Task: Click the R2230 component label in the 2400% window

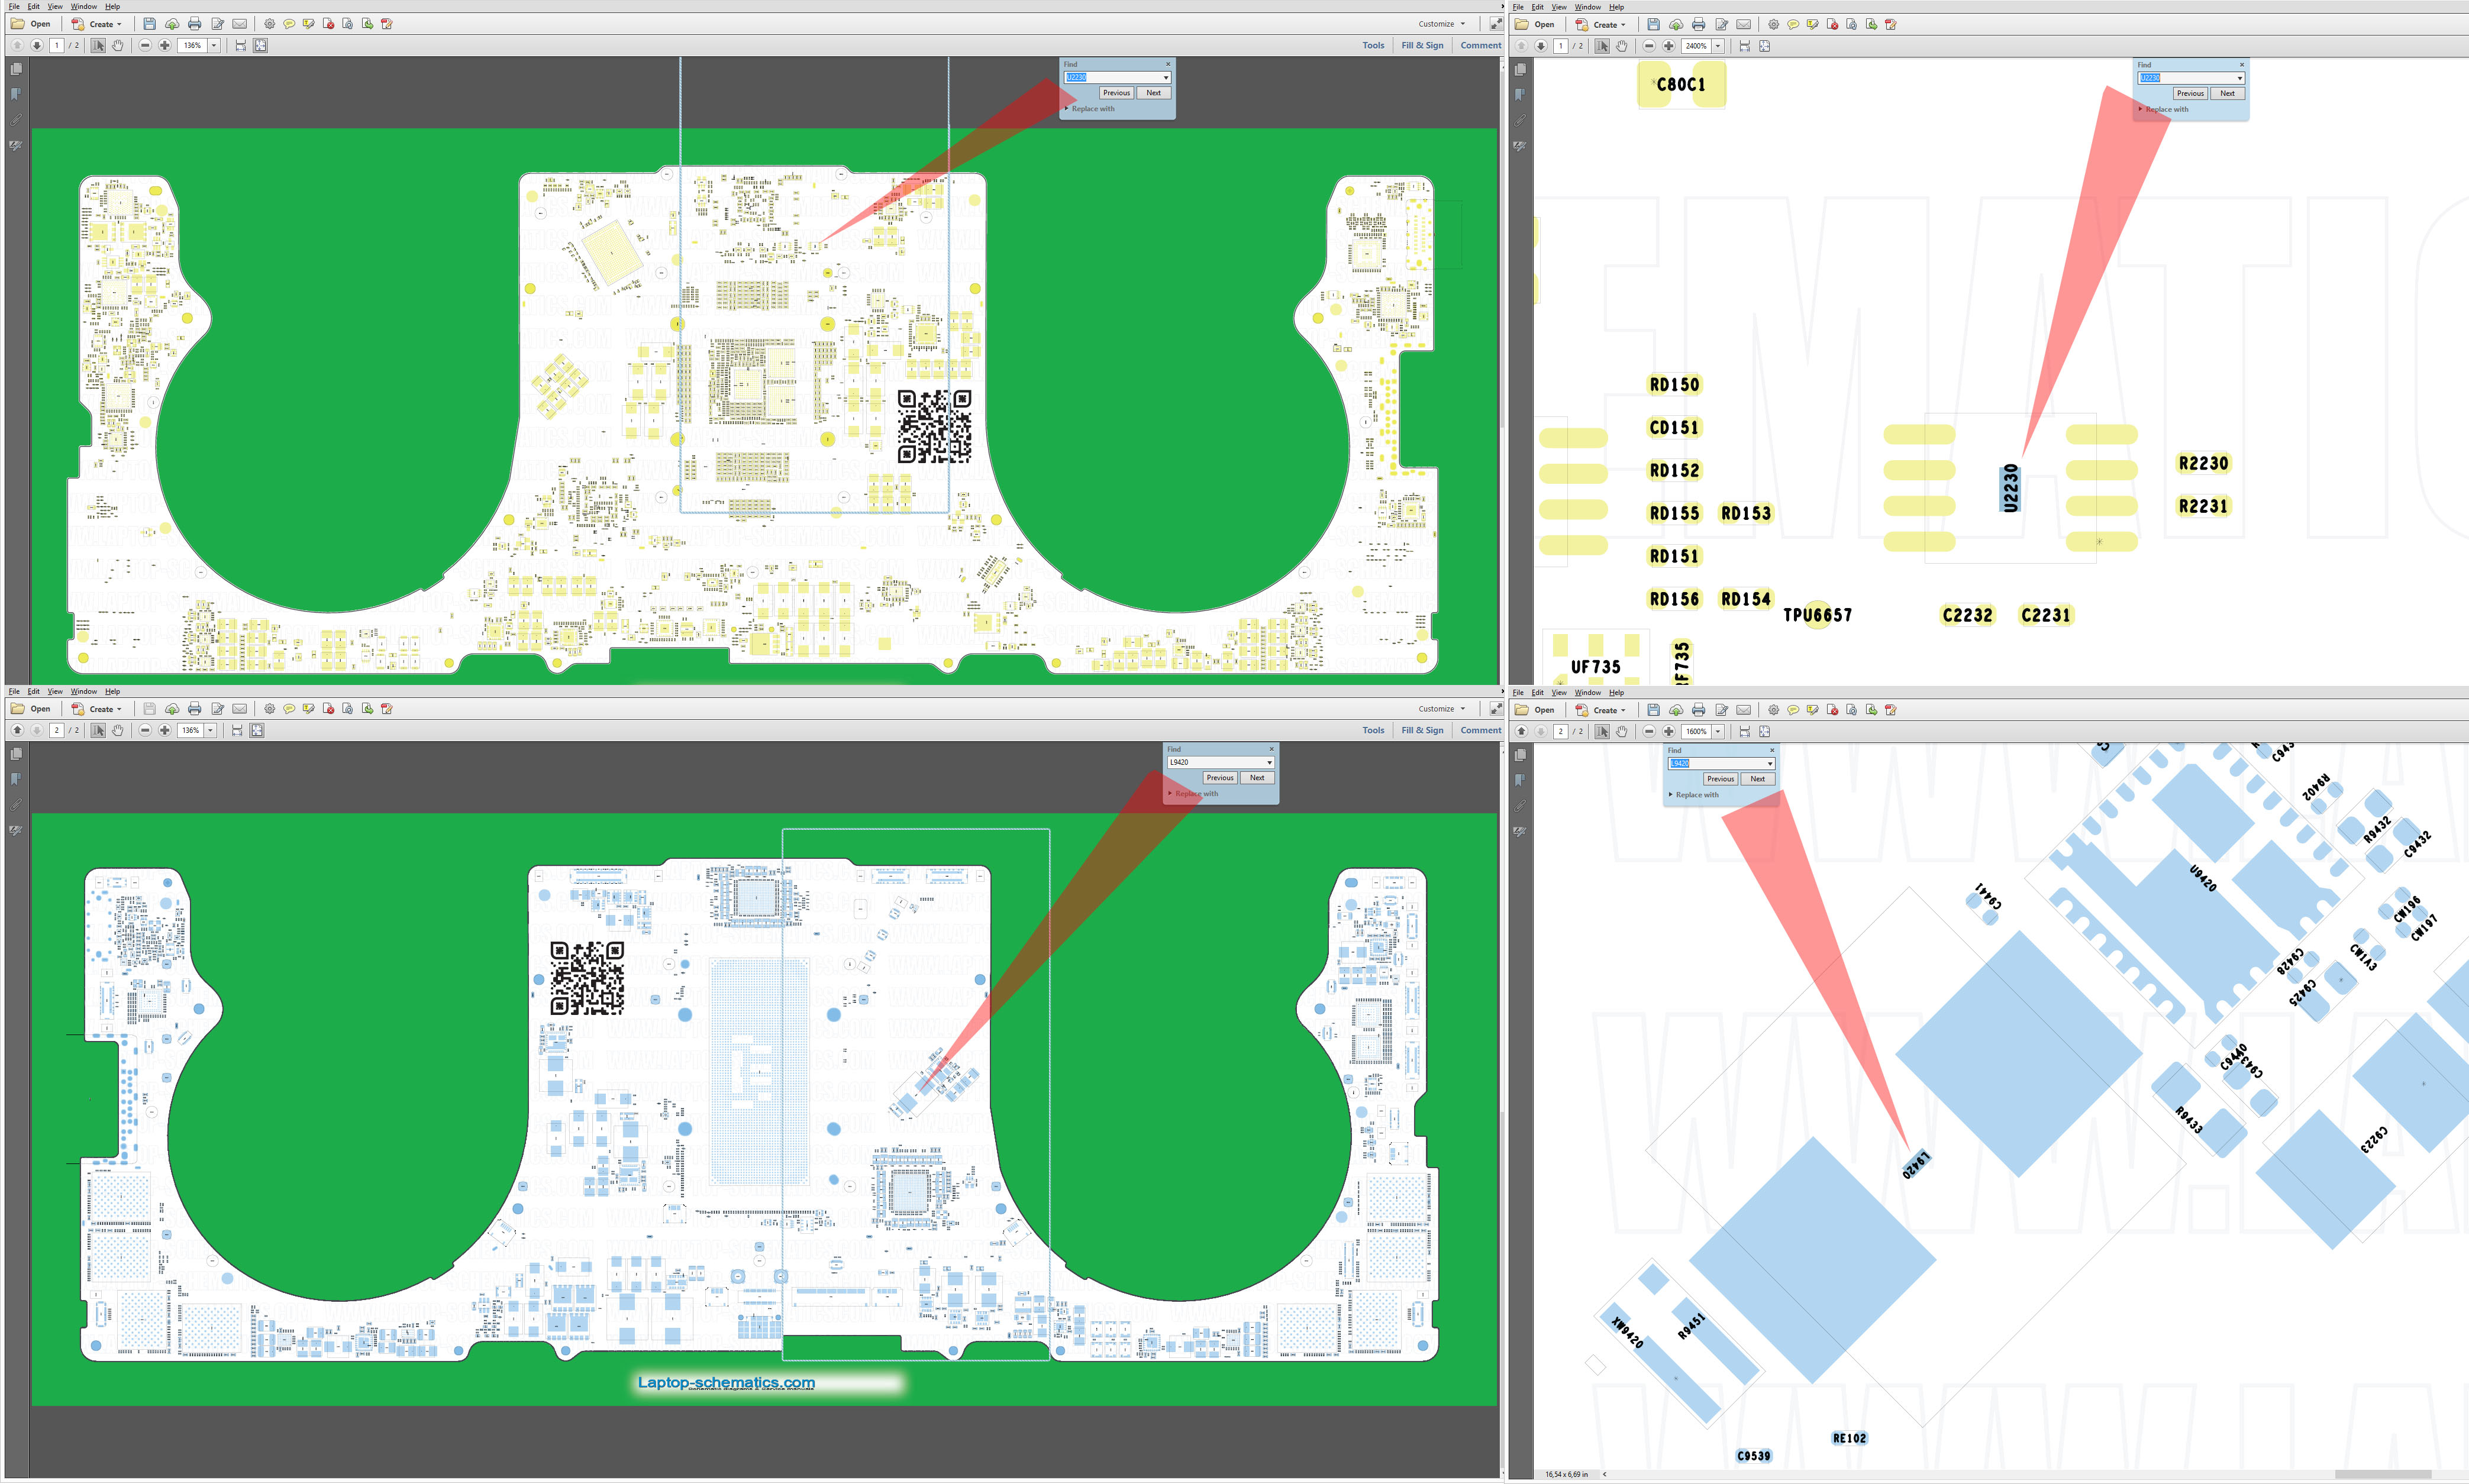Action: pos(2203,464)
